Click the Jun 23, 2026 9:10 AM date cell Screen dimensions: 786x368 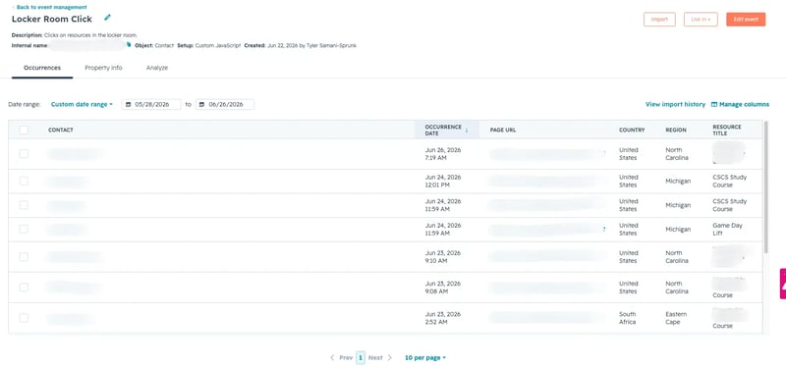pyautogui.click(x=443, y=257)
